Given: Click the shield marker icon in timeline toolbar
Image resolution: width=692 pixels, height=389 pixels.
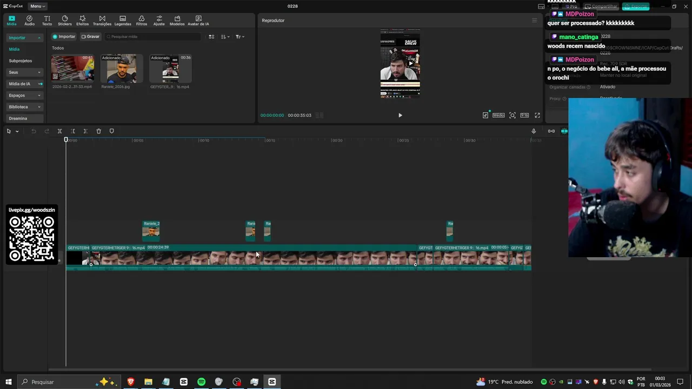Looking at the screenshot, I should (112, 131).
